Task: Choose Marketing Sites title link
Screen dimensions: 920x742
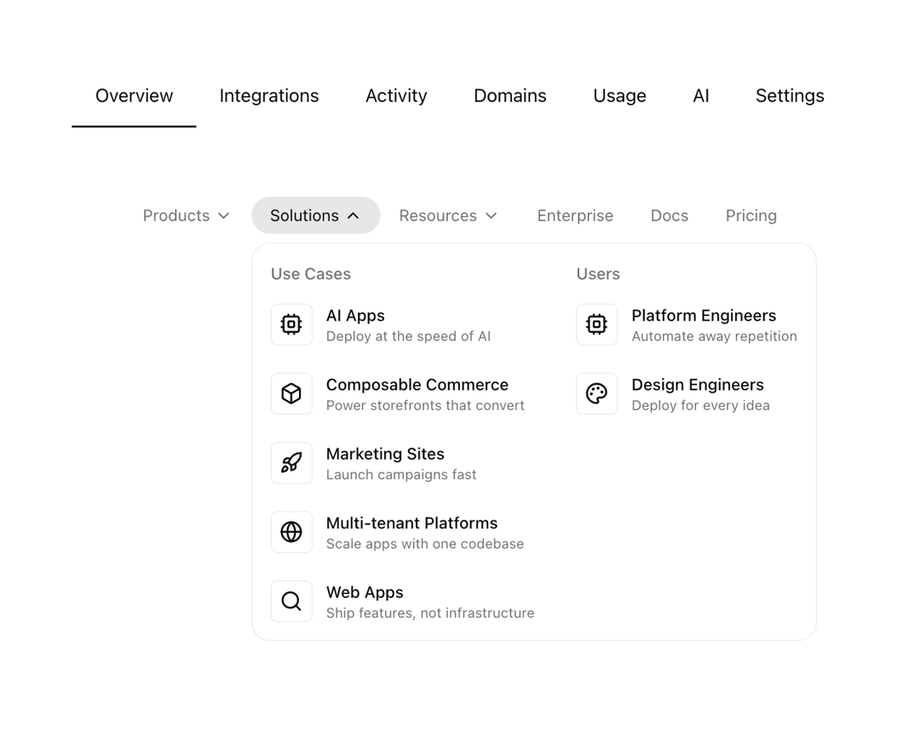Action: (x=385, y=454)
